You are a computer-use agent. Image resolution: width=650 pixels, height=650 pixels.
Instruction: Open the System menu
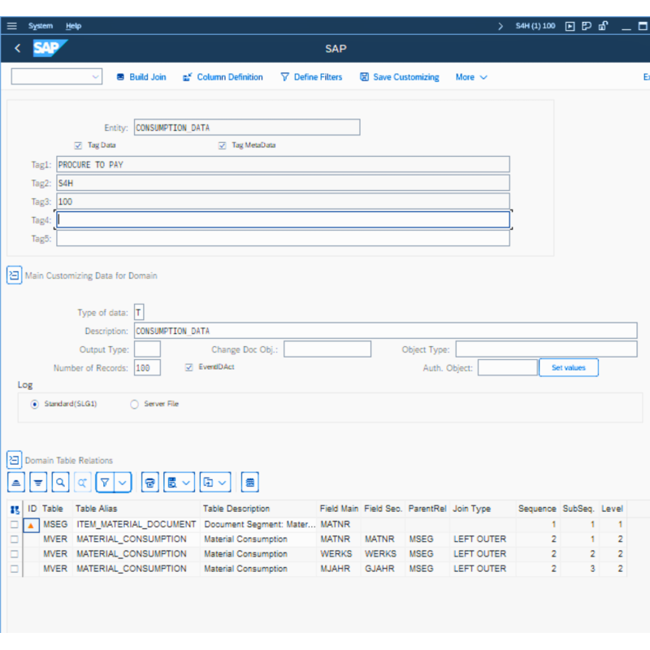pyautogui.click(x=41, y=26)
